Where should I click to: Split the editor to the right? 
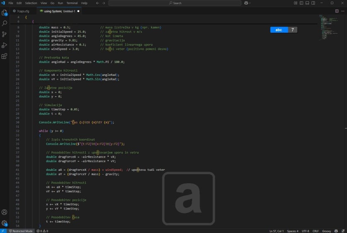click(337, 11)
